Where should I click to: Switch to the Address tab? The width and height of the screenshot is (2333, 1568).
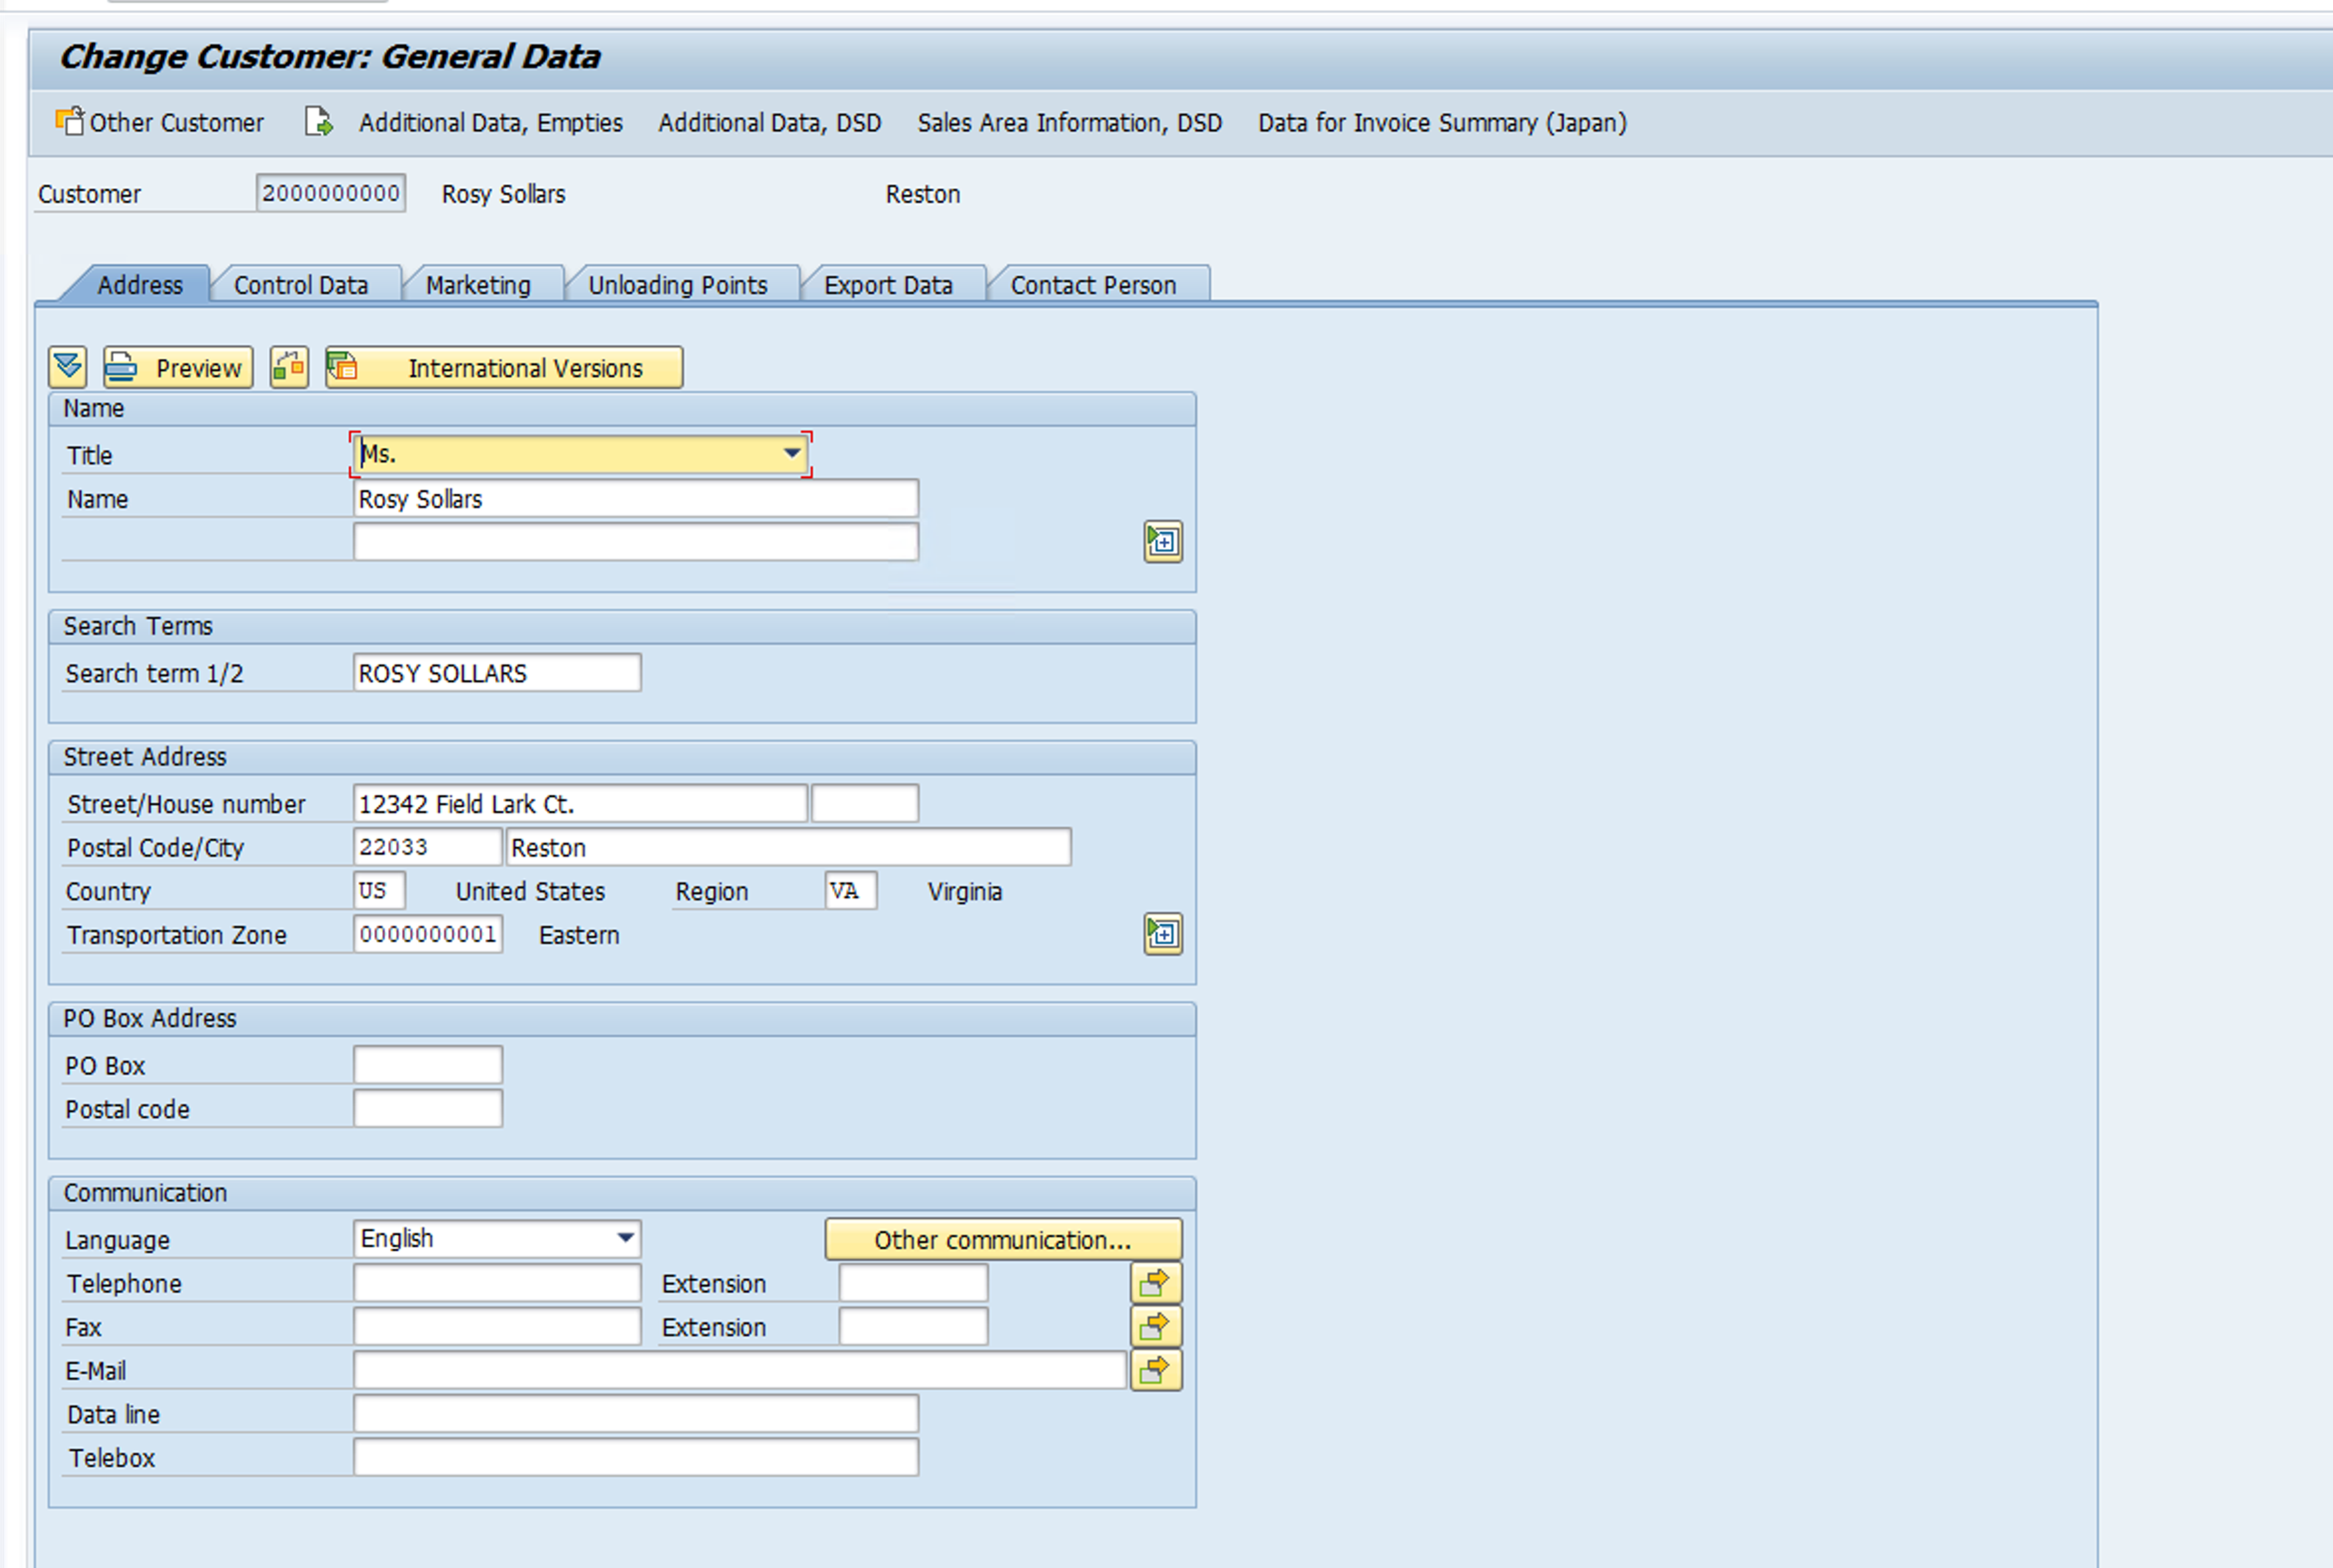[140, 285]
